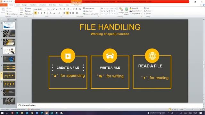This screenshot has width=205, height=115.
Task: Set Align Text Right
Action: [70, 13]
